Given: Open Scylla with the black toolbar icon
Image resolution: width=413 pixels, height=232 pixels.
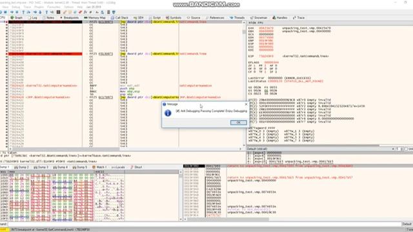Looking at the screenshot, I should click(59, 12).
